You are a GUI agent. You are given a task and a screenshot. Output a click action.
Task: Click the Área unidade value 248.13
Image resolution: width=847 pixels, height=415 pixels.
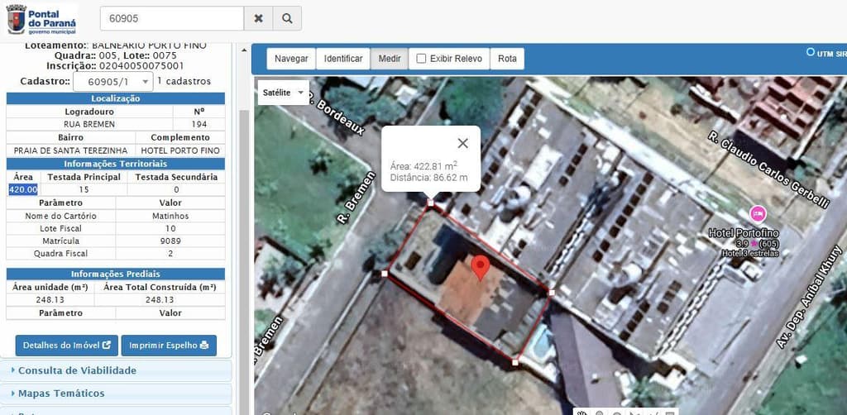click(50, 300)
